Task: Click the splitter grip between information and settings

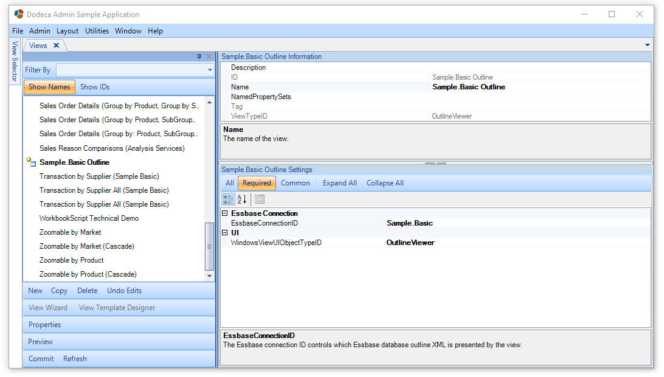Action: click(x=435, y=163)
